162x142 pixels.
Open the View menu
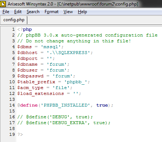click(68, 12)
